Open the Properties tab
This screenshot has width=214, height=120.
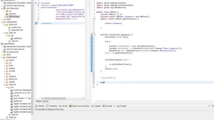click(x=52, y=106)
